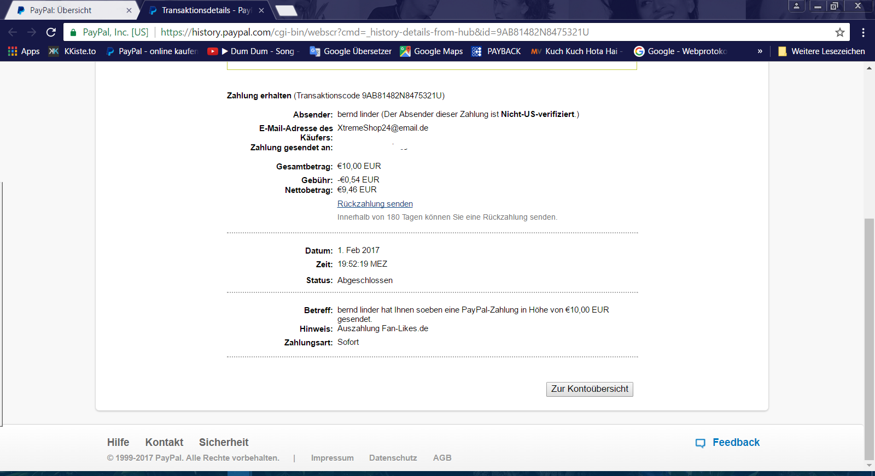
Task: Open the Google Maps bookmark
Action: (431, 51)
